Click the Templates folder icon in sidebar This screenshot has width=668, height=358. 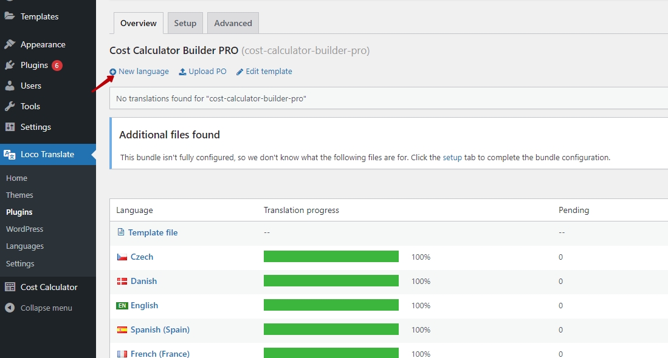coord(9,16)
